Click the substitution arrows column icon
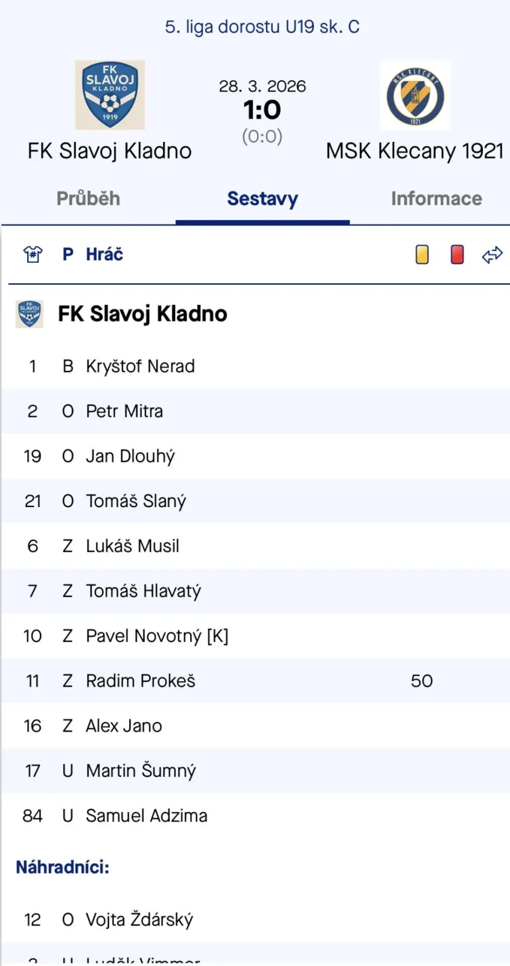The height and width of the screenshot is (966, 510). [492, 255]
